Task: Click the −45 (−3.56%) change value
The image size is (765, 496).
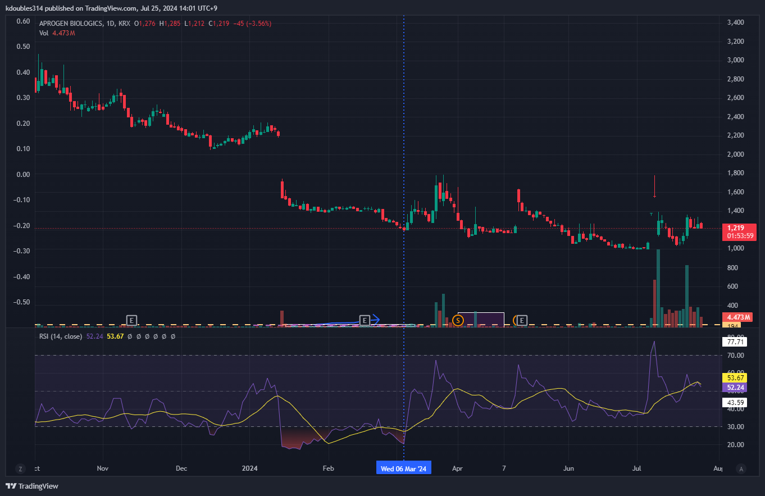Action: coord(253,24)
